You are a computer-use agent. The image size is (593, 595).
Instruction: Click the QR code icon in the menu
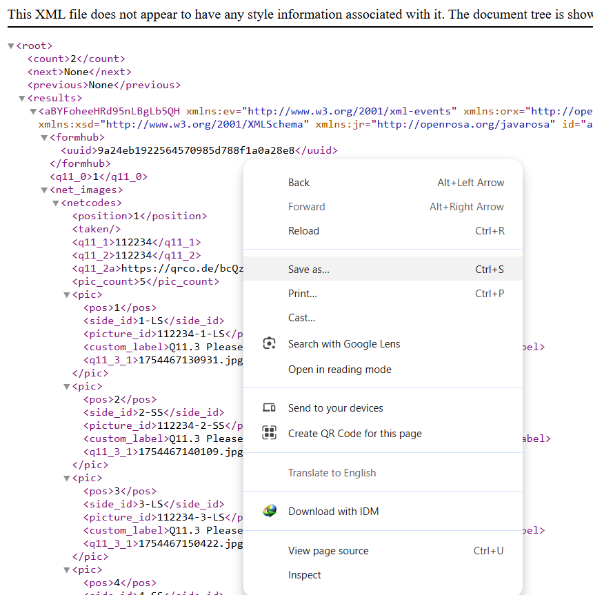[269, 432]
